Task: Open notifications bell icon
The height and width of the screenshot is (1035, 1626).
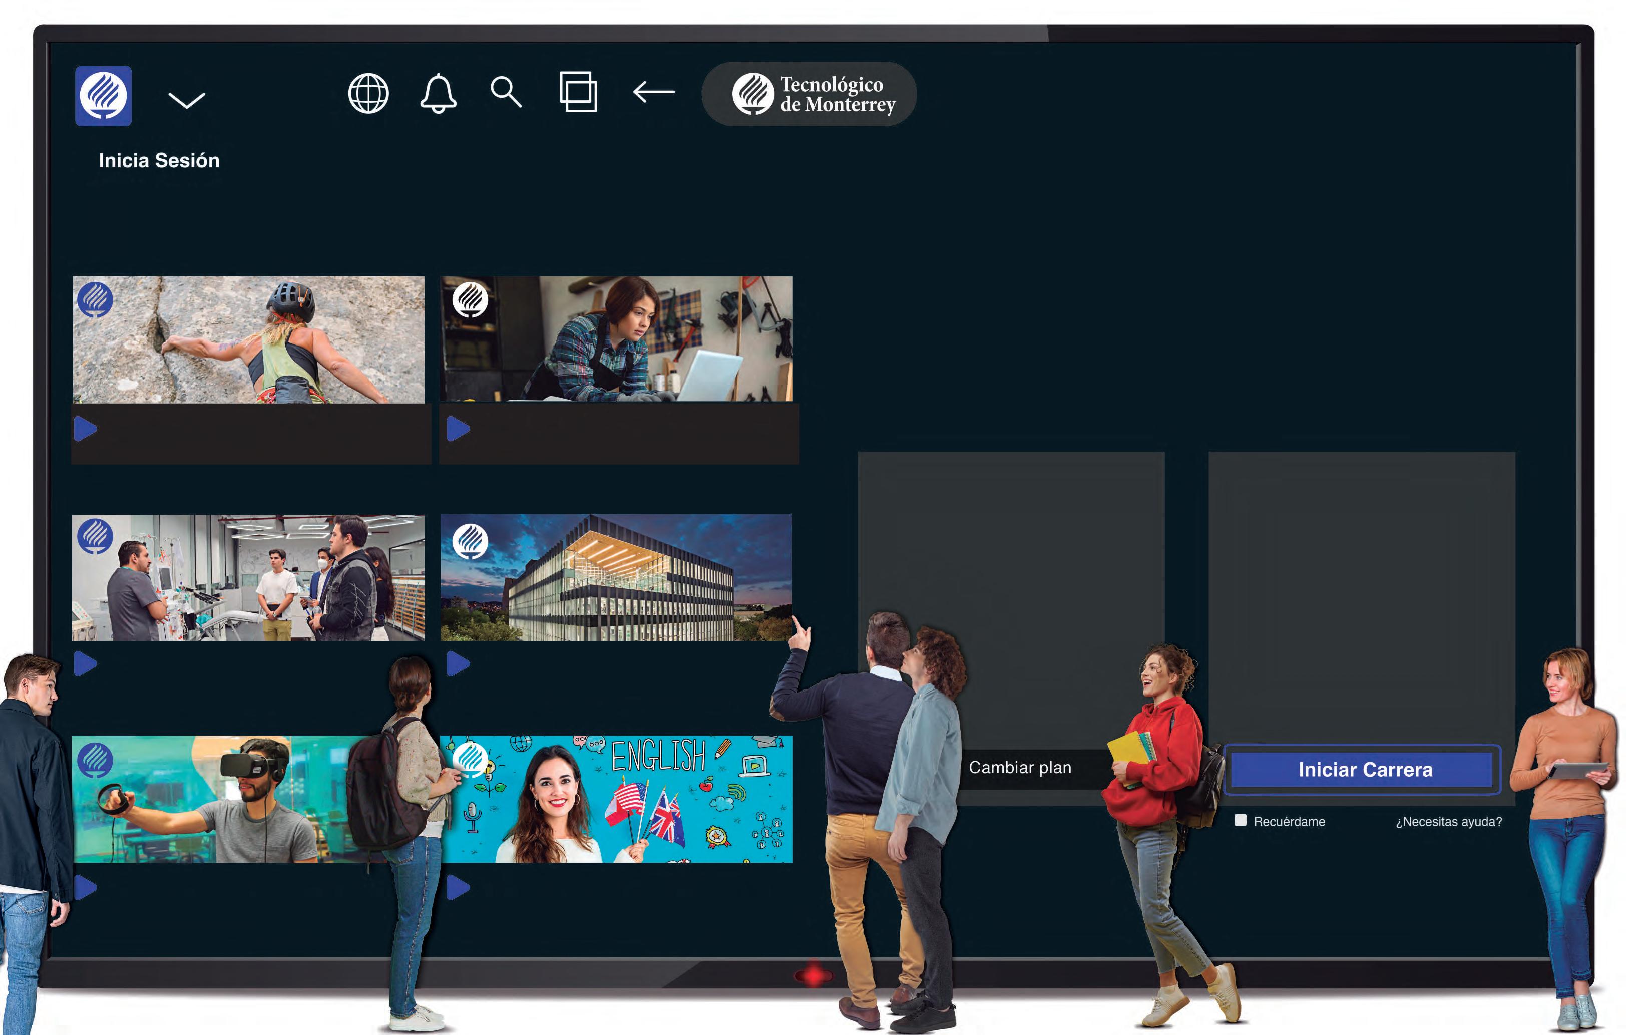Action: (438, 93)
